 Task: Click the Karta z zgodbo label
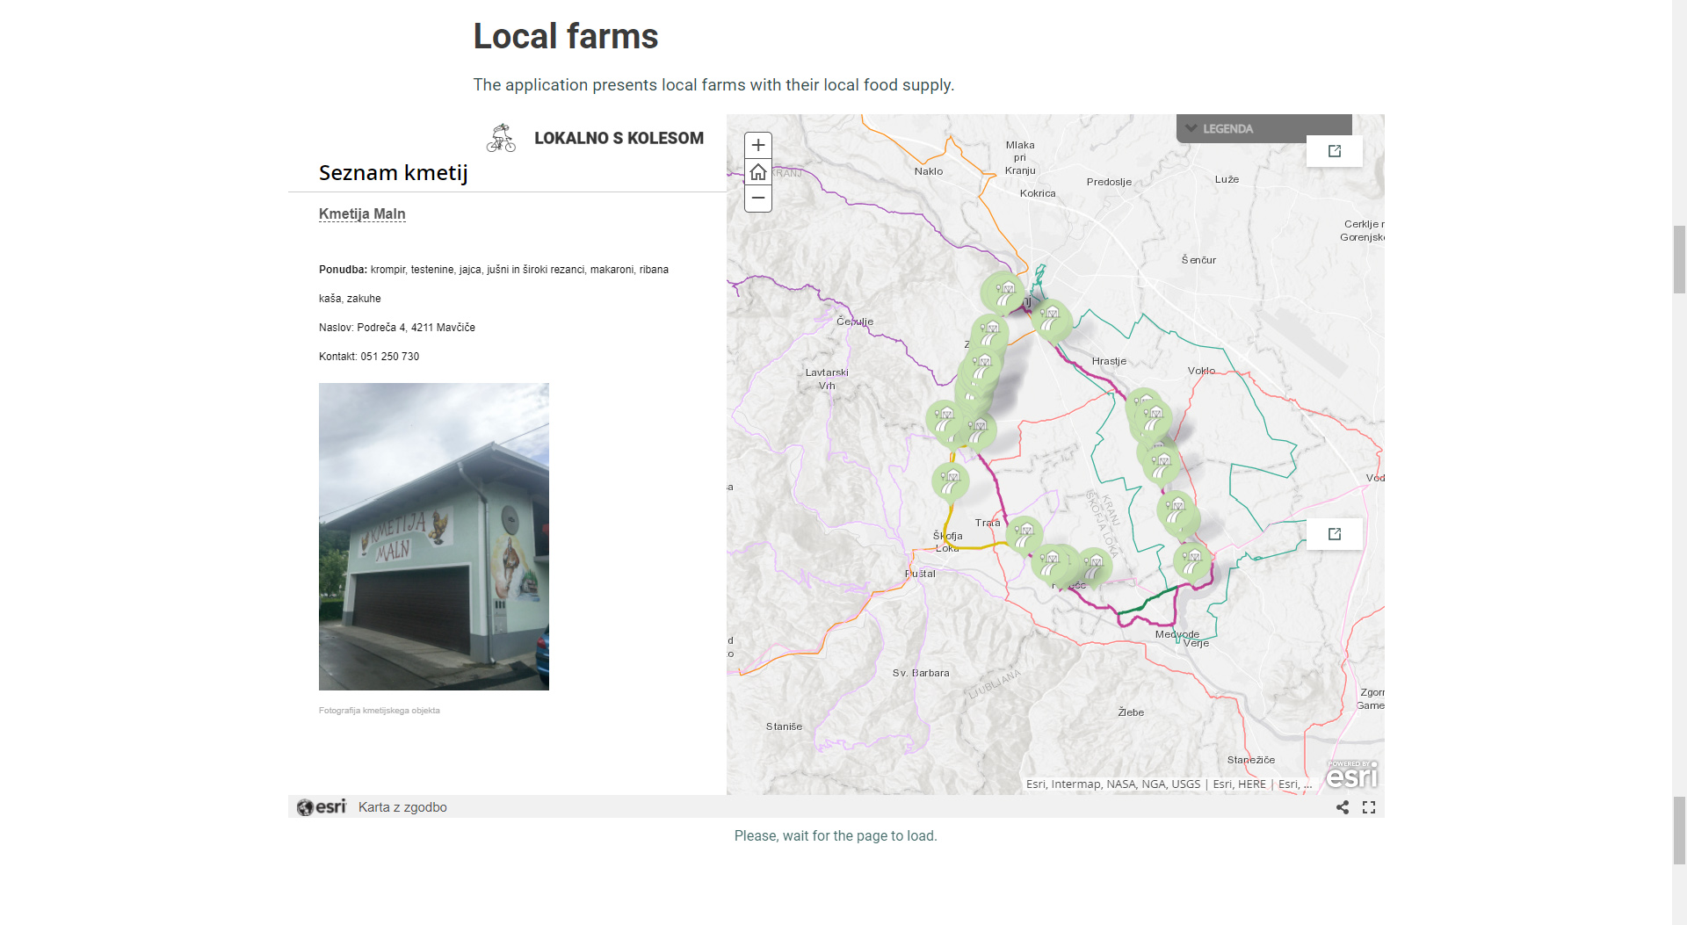click(x=402, y=807)
